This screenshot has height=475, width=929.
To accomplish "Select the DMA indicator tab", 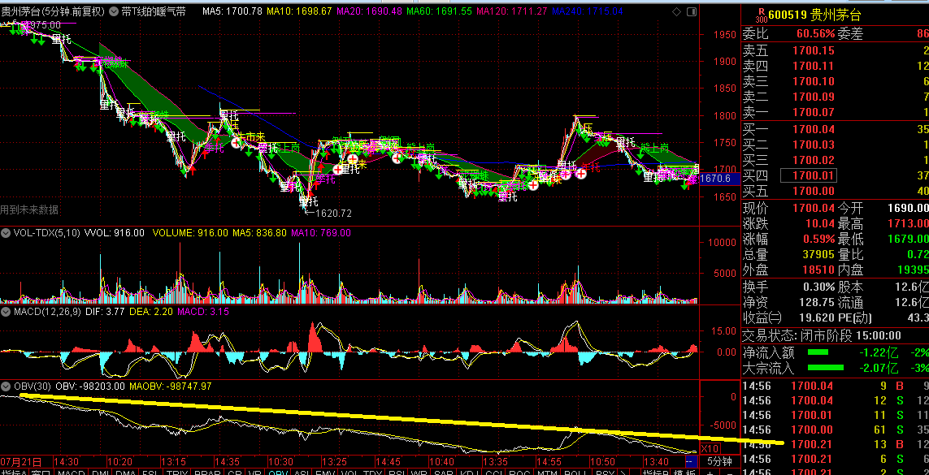I will click(x=125, y=472).
